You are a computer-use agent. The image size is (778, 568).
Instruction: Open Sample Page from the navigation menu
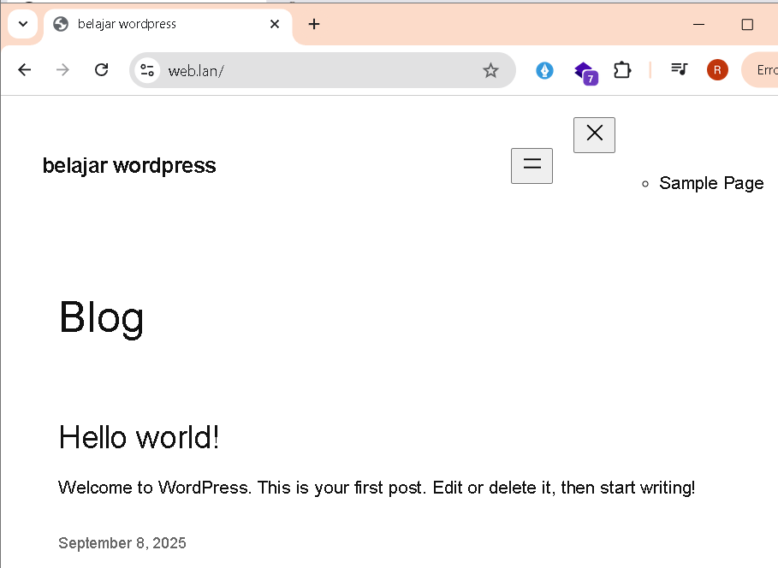[711, 183]
